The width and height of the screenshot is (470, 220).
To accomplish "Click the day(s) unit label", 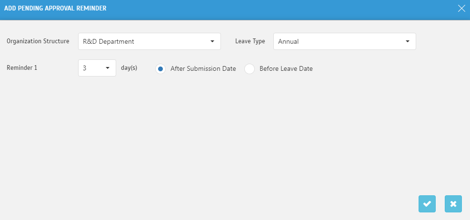I will 129,68.
